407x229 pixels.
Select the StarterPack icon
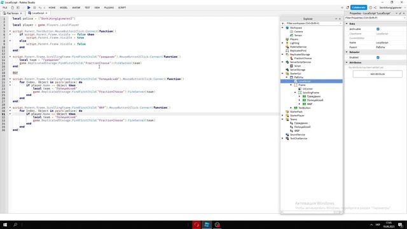click(287, 112)
